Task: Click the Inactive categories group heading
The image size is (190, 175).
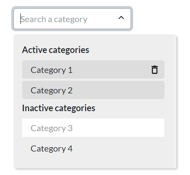Action: (x=59, y=108)
